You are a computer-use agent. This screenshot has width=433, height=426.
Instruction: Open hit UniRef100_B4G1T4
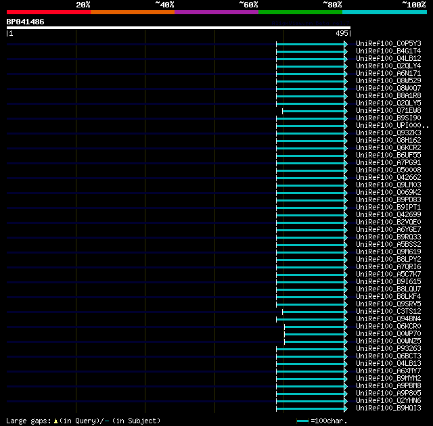pyautogui.click(x=388, y=51)
